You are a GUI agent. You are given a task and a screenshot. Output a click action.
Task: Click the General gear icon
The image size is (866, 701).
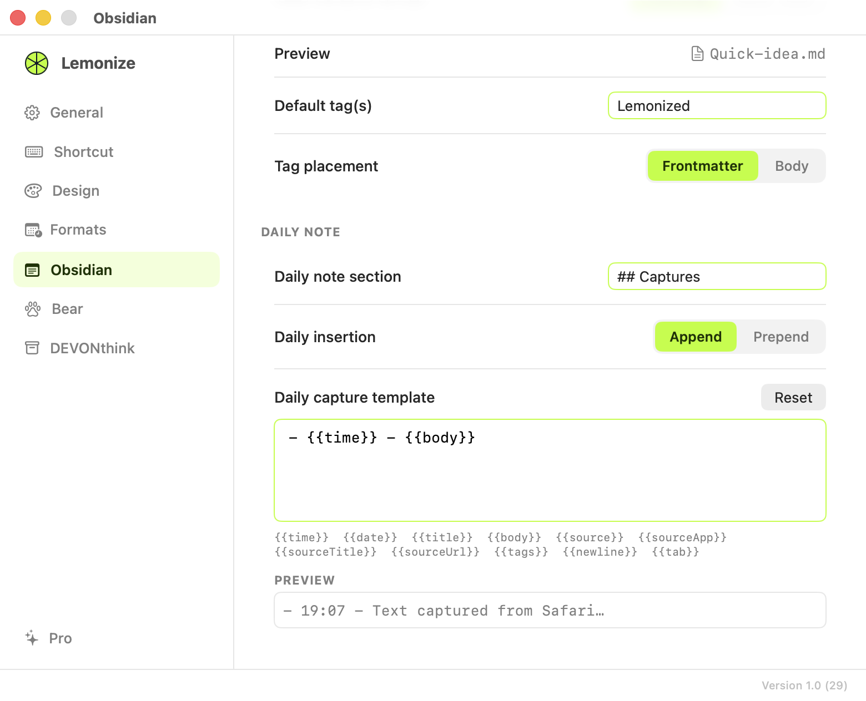point(32,113)
